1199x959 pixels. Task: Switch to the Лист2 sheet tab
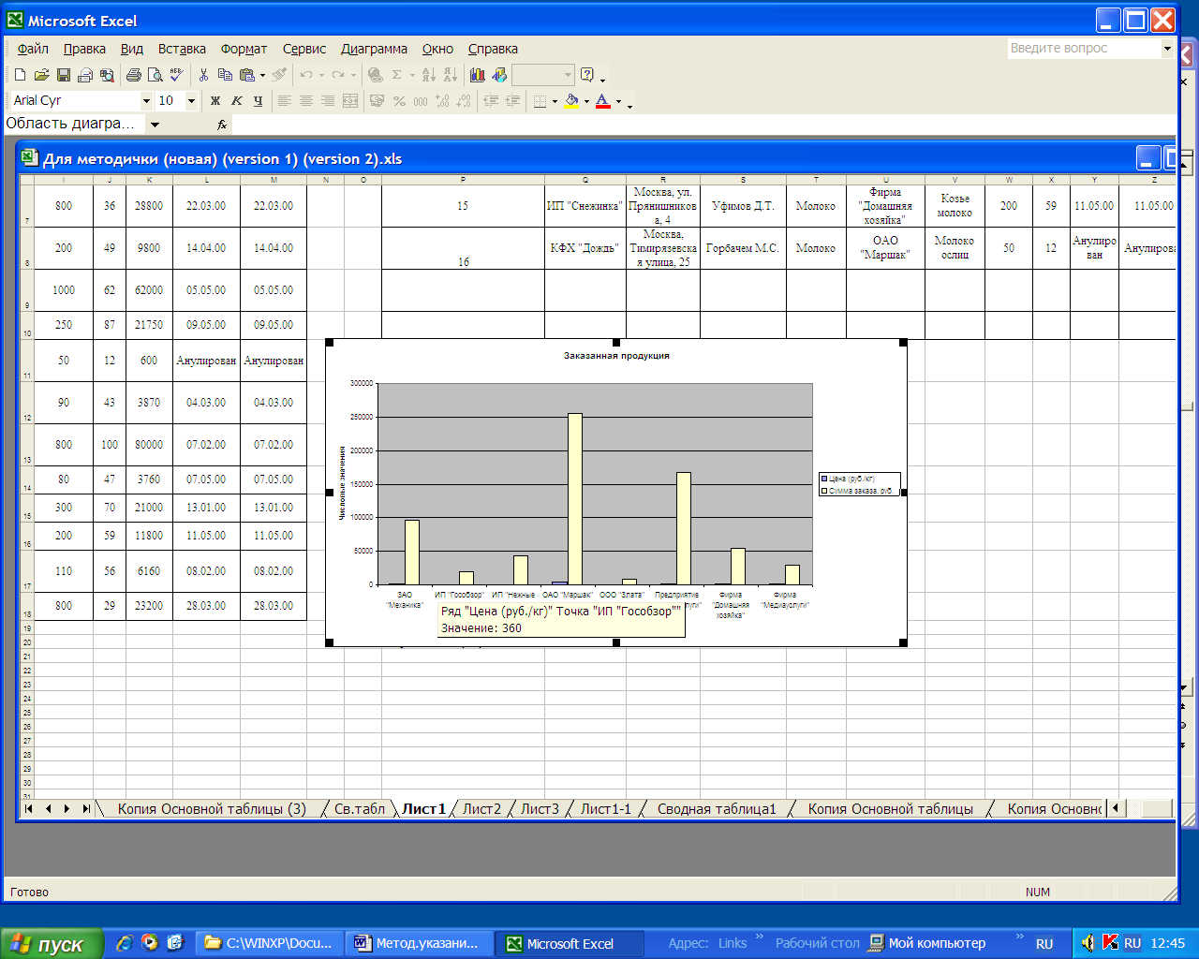point(481,809)
